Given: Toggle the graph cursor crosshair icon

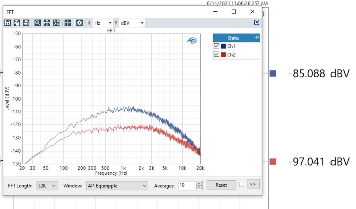Looking at the screenshot, I should (x=68, y=23).
